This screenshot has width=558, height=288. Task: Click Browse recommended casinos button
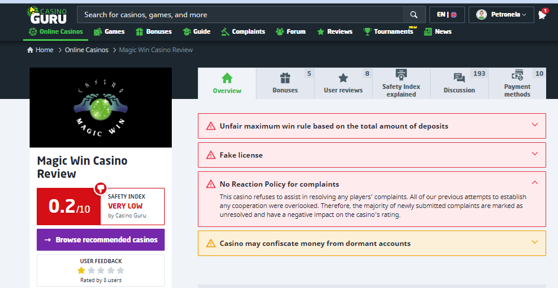[x=100, y=240]
